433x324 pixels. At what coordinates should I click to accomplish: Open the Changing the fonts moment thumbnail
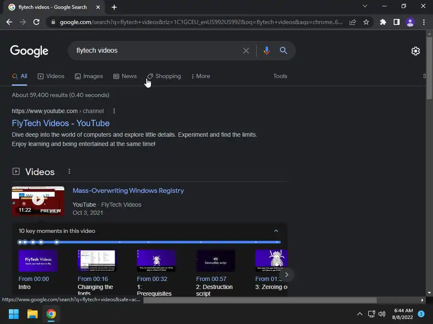click(97, 261)
